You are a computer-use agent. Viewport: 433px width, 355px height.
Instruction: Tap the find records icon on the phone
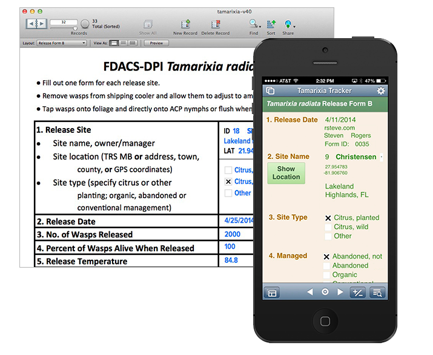click(377, 292)
